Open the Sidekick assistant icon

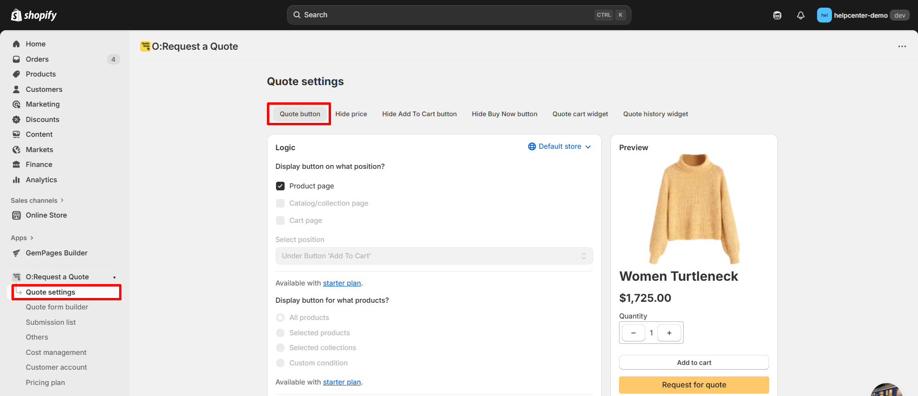click(777, 15)
